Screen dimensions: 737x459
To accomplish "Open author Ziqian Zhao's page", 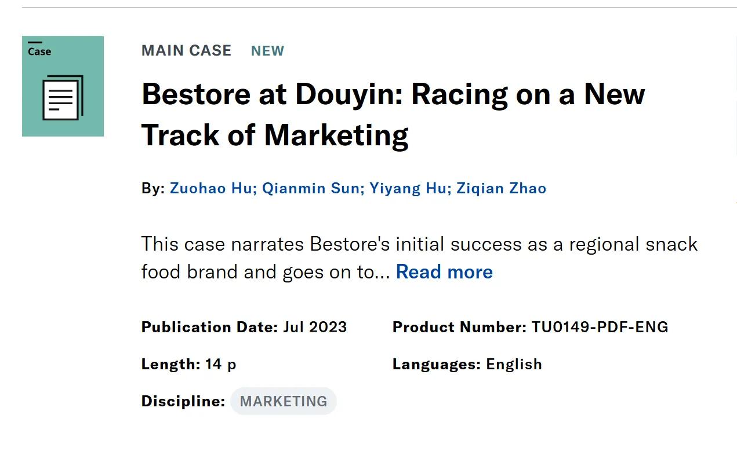I will tap(501, 189).
